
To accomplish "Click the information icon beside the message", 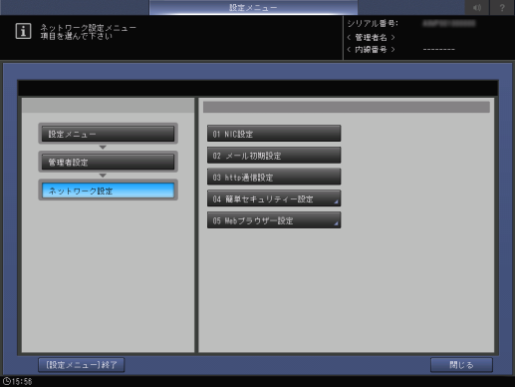I will [23, 31].
